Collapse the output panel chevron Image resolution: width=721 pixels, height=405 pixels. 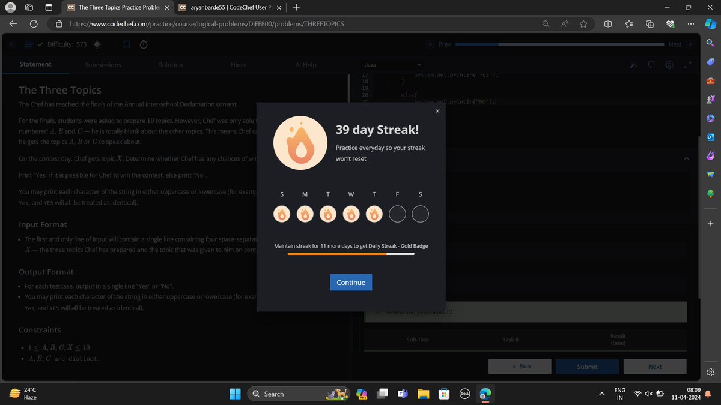[x=687, y=158]
